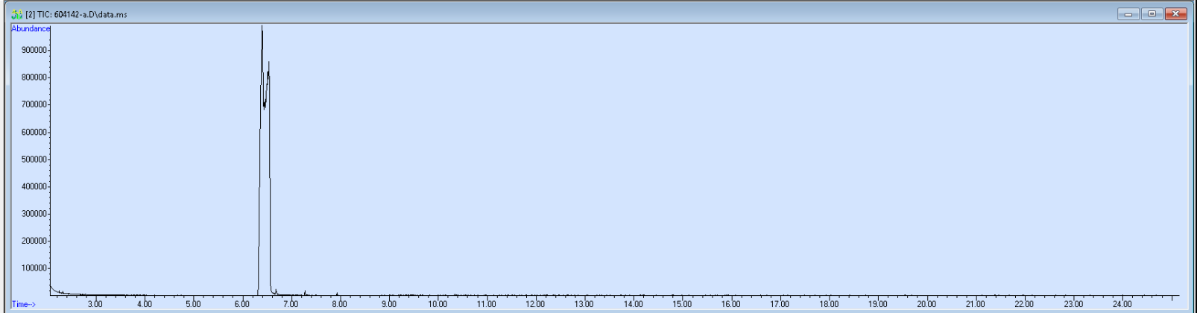Maximize the TIC chromatogram window
This screenshot has width=1197, height=313.
tap(1152, 14)
